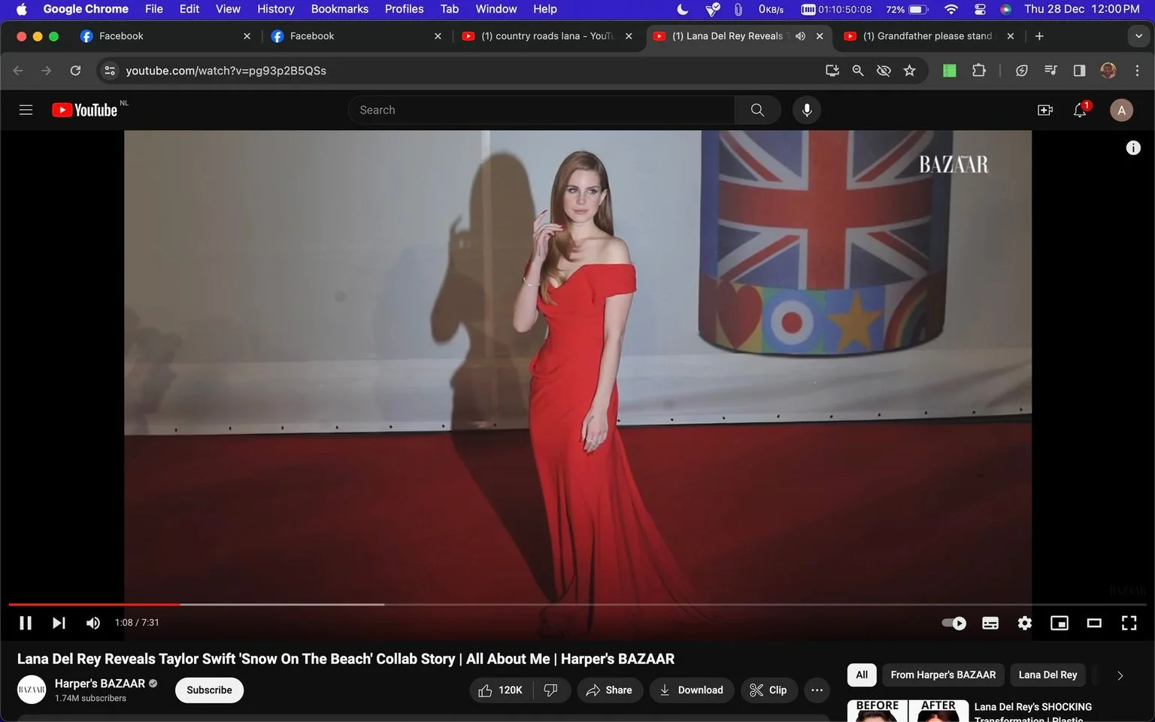Switch to theater mode
This screenshot has width=1155, height=722.
point(1094,623)
